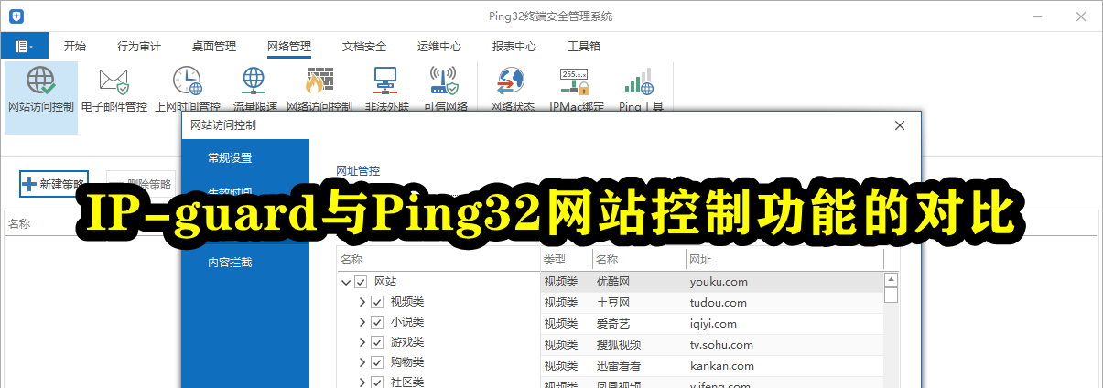
Task: Click the Ping32 shield app icon
Action: pos(16,16)
